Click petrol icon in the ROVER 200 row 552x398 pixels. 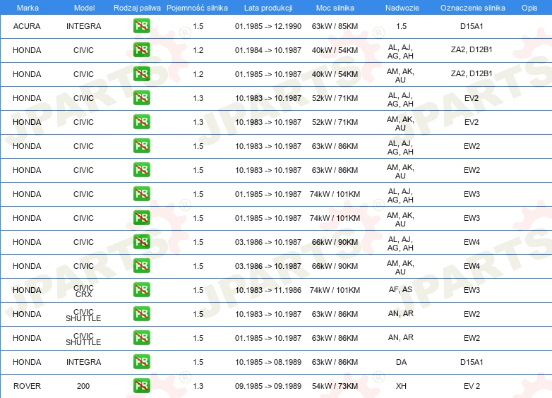click(x=141, y=386)
